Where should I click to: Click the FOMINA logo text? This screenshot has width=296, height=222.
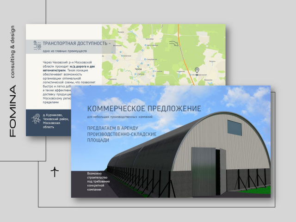[13, 111]
